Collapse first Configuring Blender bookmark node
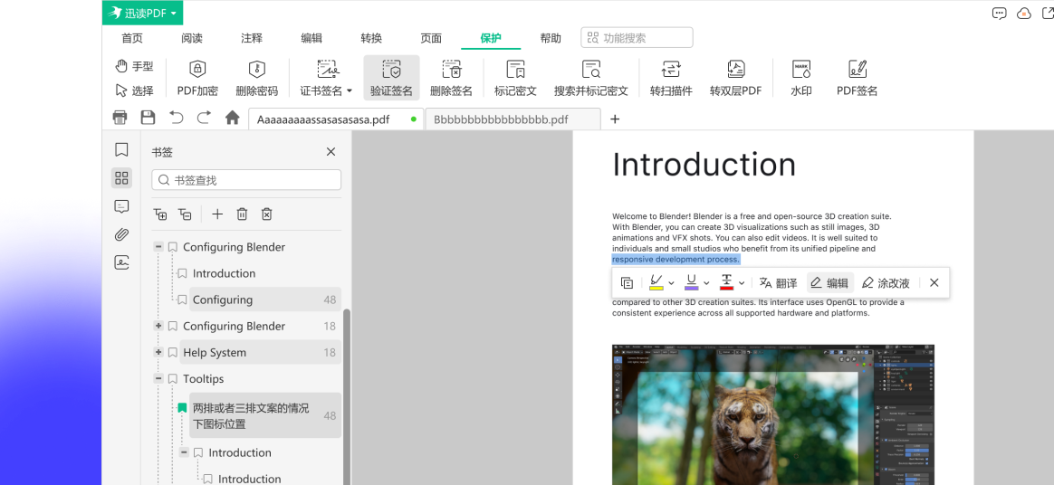The height and width of the screenshot is (485, 1054). [x=158, y=246]
